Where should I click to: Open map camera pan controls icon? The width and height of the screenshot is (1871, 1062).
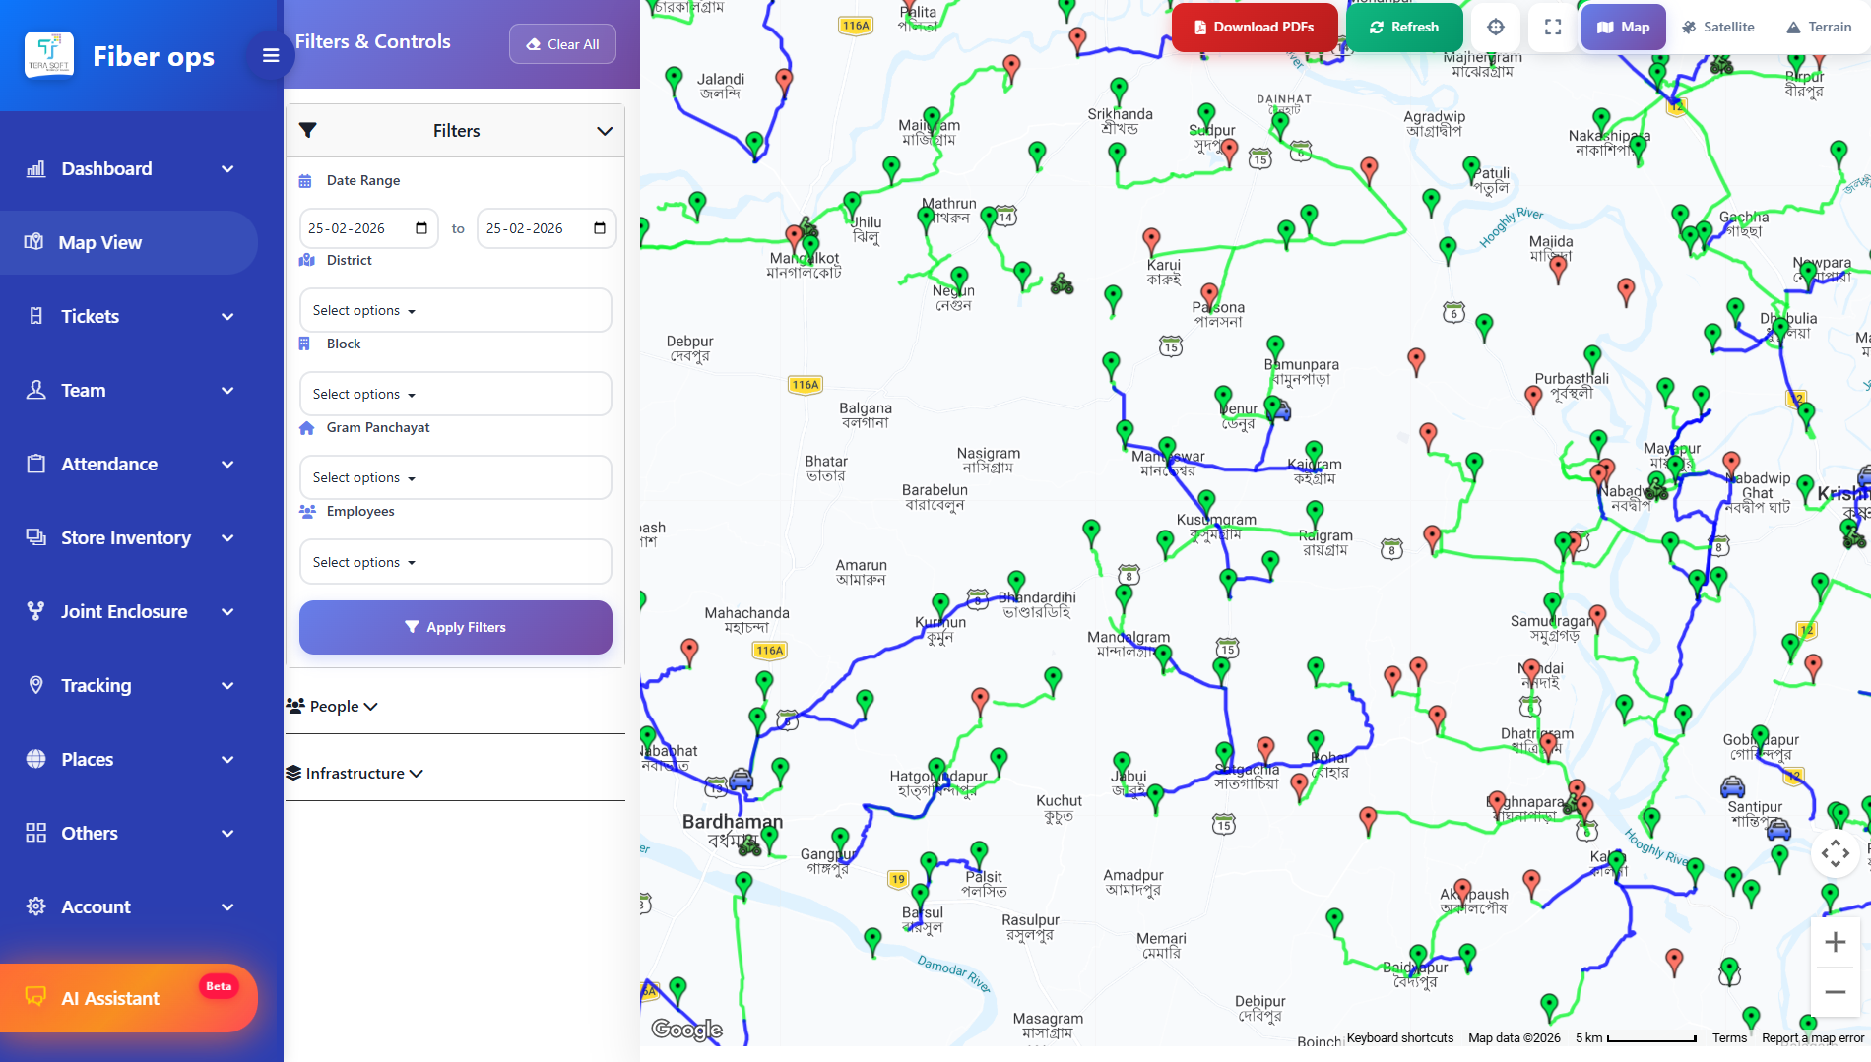point(1835,853)
